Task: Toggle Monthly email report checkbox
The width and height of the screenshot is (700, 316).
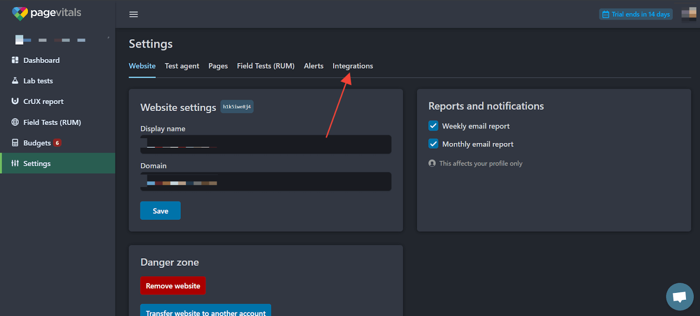Action: (x=433, y=144)
